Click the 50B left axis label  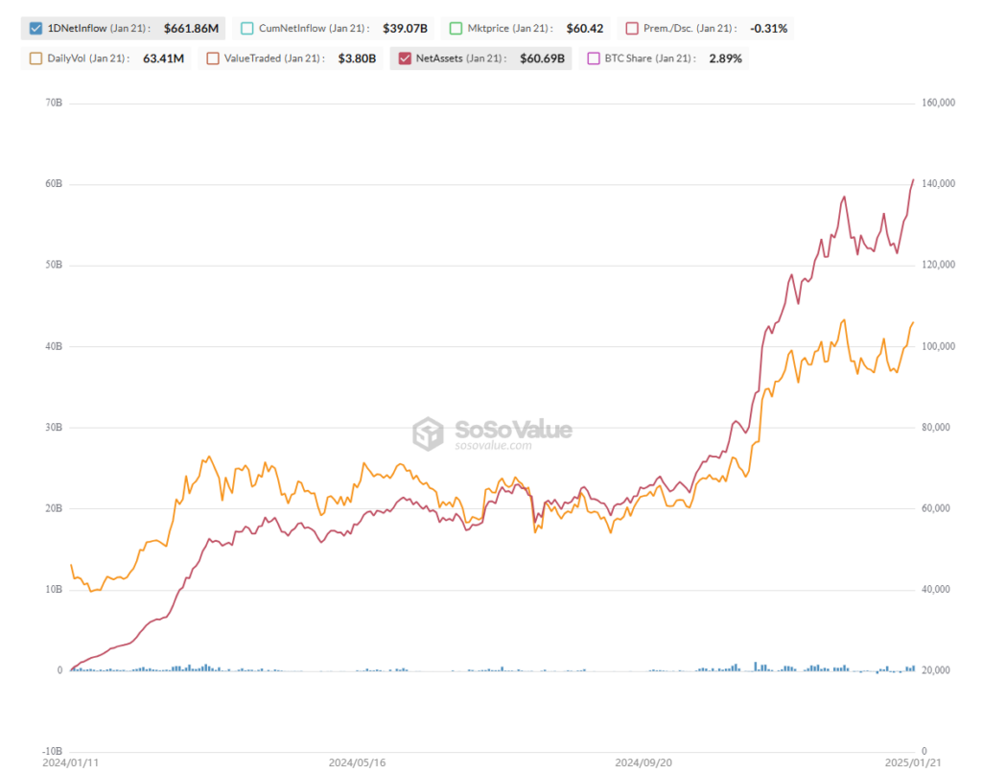point(54,265)
